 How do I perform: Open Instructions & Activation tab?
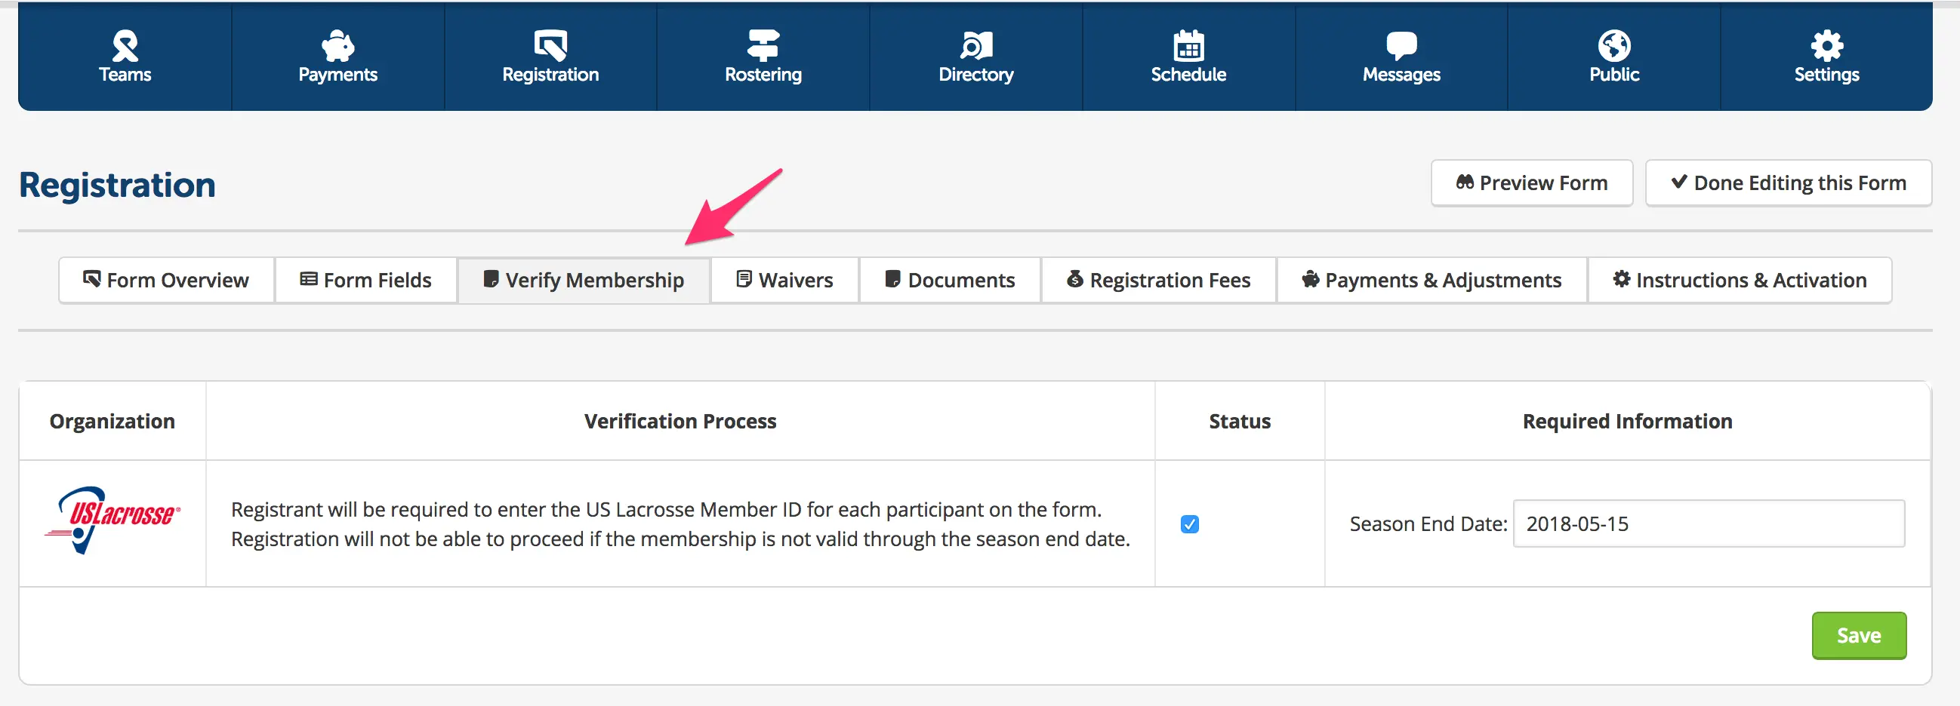pyautogui.click(x=1740, y=281)
